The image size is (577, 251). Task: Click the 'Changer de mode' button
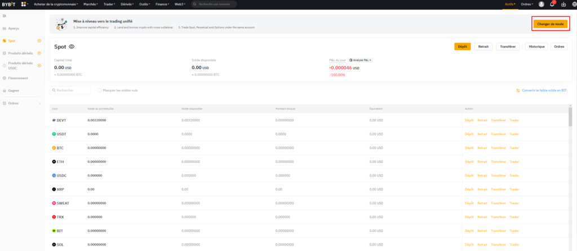[x=551, y=24]
